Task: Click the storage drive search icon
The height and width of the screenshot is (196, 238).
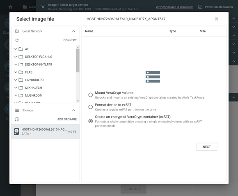Action: [x=17, y=119]
